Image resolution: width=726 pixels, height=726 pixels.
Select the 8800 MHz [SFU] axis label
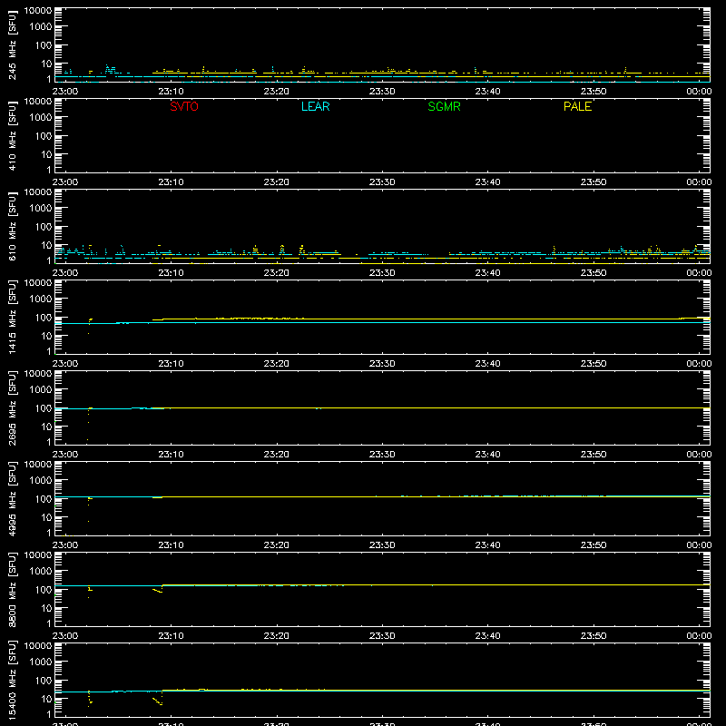click(x=13, y=589)
